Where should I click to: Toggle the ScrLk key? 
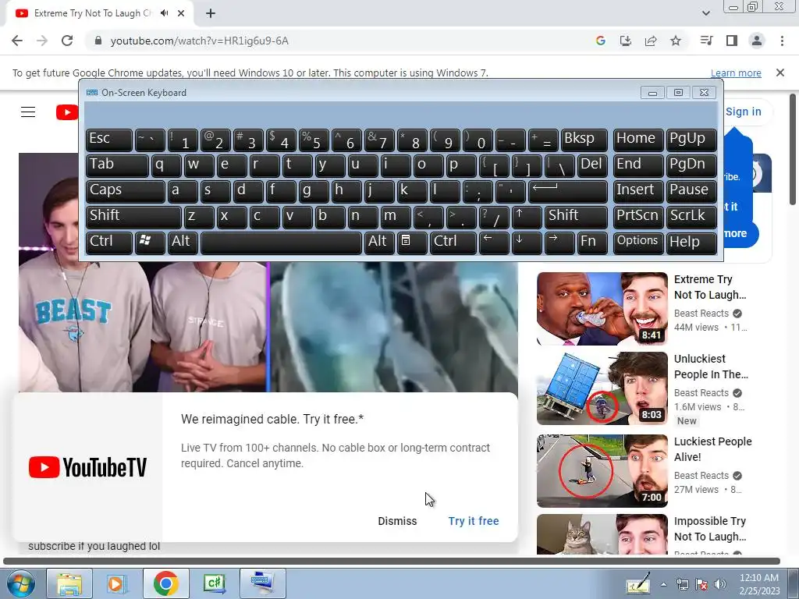click(691, 217)
